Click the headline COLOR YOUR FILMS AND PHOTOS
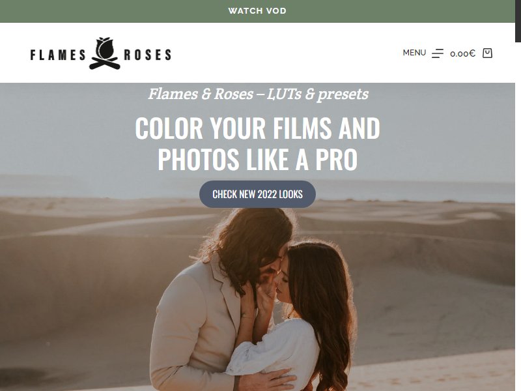The height and width of the screenshot is (391, 521). click(x=257, y=143)
